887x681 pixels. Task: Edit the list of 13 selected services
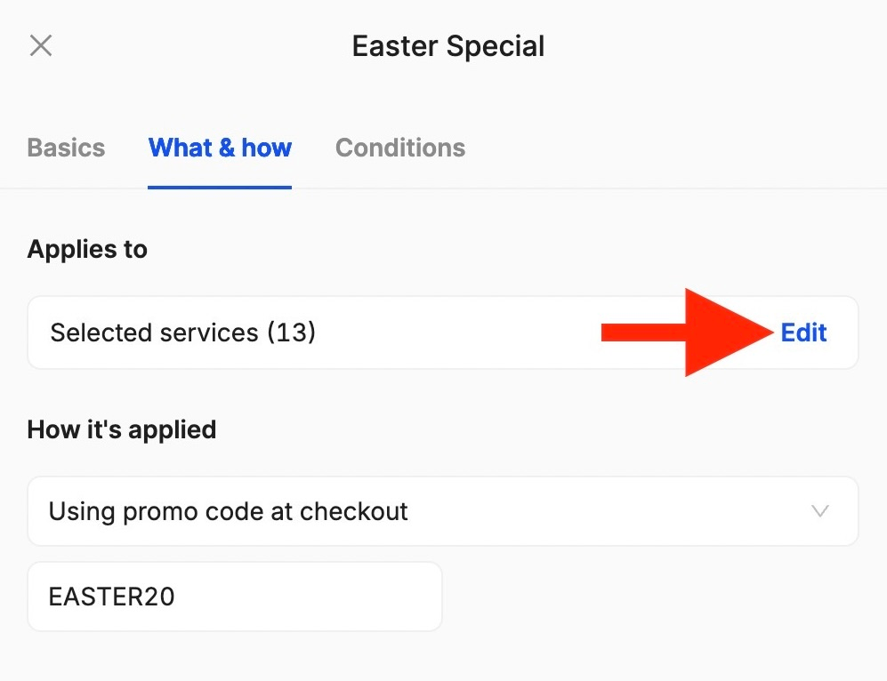coord(802,332)
